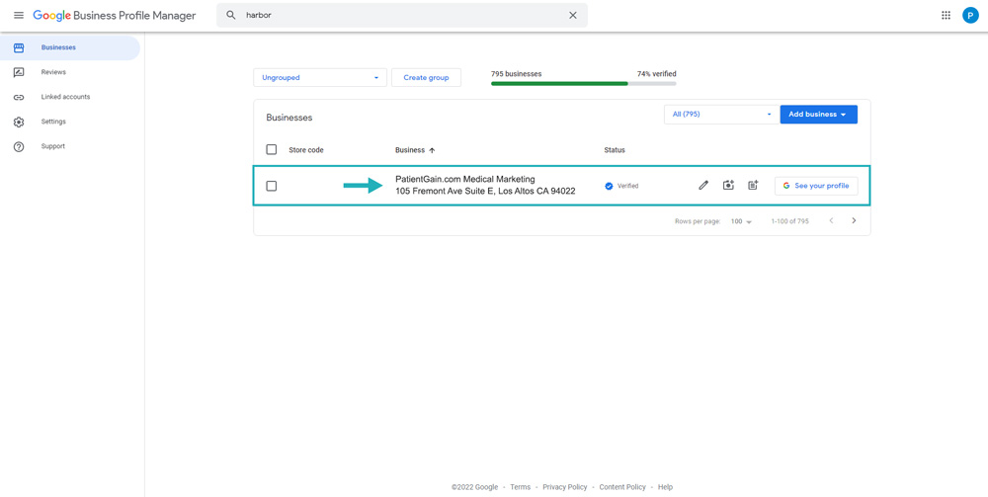Screen dimensions: 988x497
Task: Open the Google apps grid
Action: tap(946, 15)
